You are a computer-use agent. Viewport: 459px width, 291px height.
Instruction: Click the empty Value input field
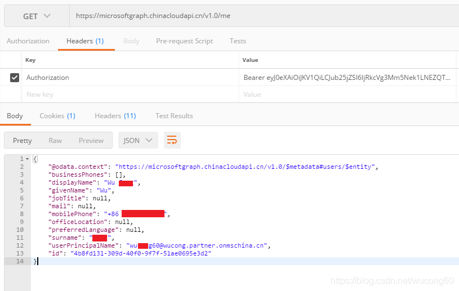[347, 95]
